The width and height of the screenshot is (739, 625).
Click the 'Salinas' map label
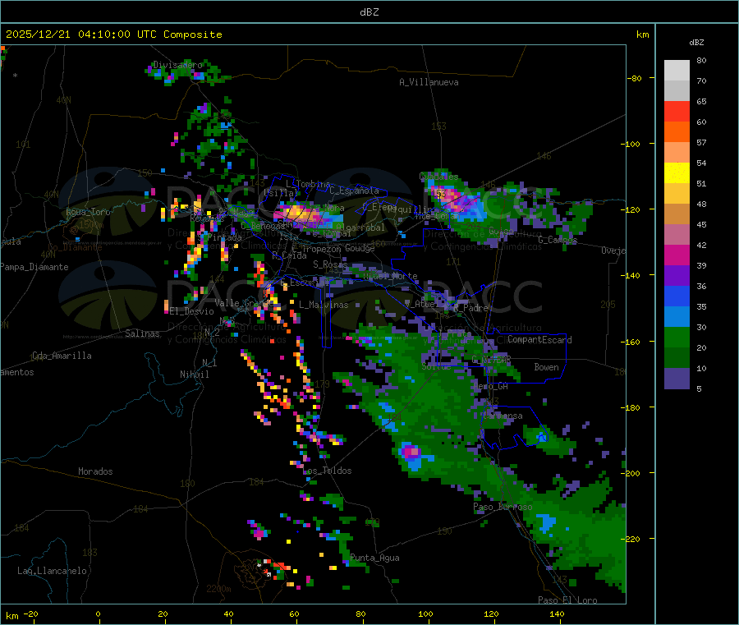pyautogui.click(x=142, y=333)
